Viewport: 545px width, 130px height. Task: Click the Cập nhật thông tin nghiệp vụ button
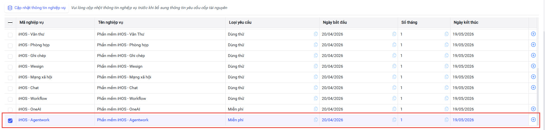pos(37,8)
